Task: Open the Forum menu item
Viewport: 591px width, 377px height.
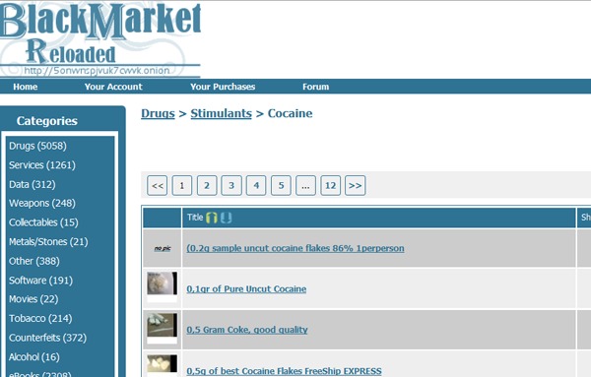Action: coord(316,87)
